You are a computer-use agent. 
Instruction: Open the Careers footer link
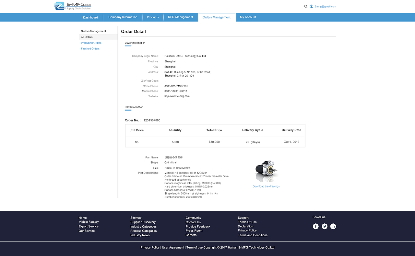click(191, 235)
